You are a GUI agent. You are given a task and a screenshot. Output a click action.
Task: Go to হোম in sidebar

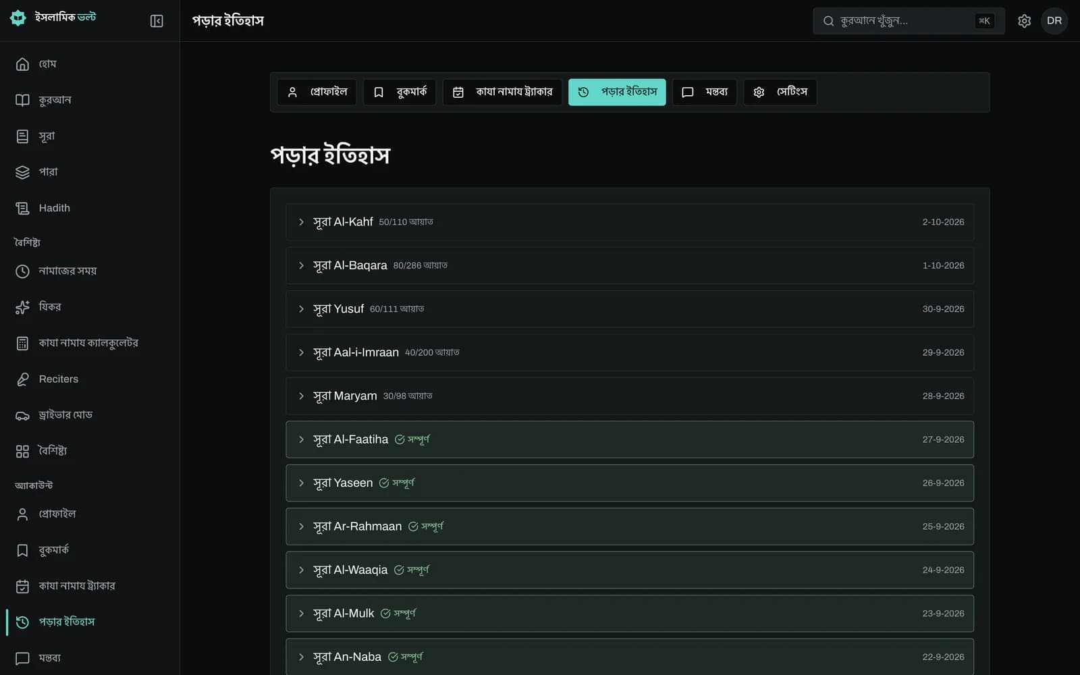tap(90, 64)
